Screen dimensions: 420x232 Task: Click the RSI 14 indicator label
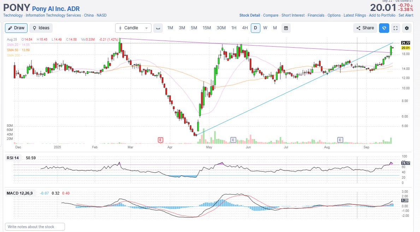(13, 158)
